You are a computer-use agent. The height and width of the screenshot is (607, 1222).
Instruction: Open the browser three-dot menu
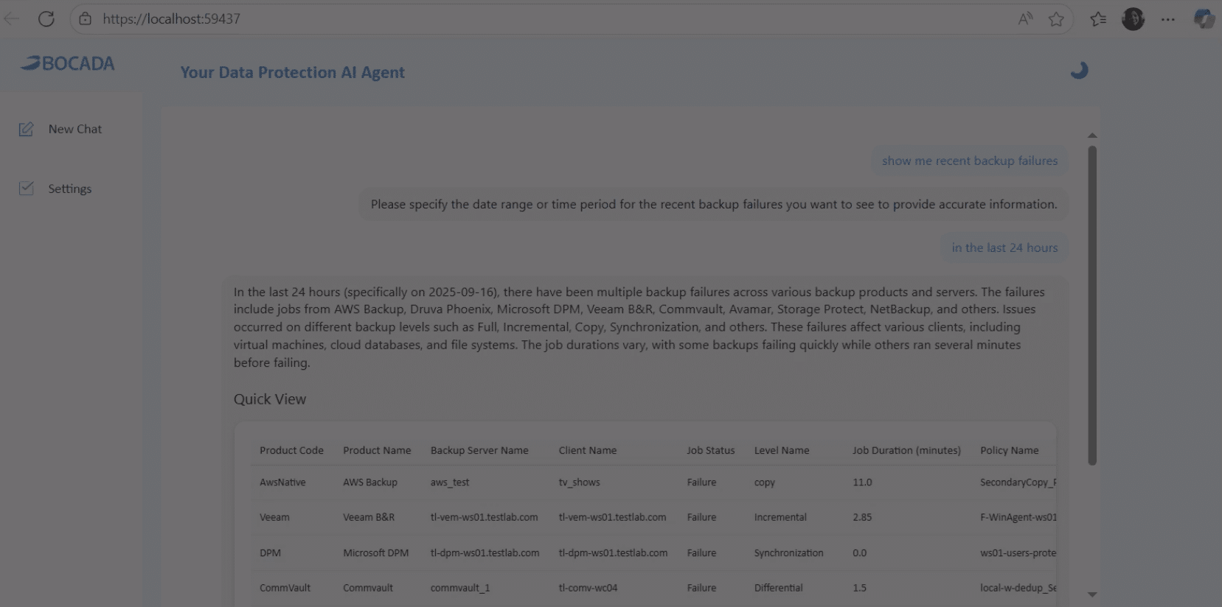[x=1167, y=19]
